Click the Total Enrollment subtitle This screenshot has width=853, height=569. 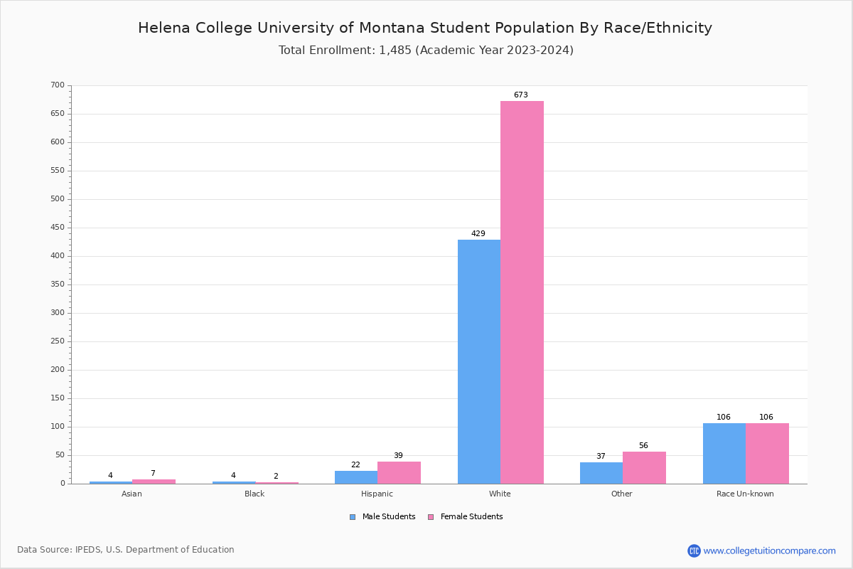pos(426,50)
